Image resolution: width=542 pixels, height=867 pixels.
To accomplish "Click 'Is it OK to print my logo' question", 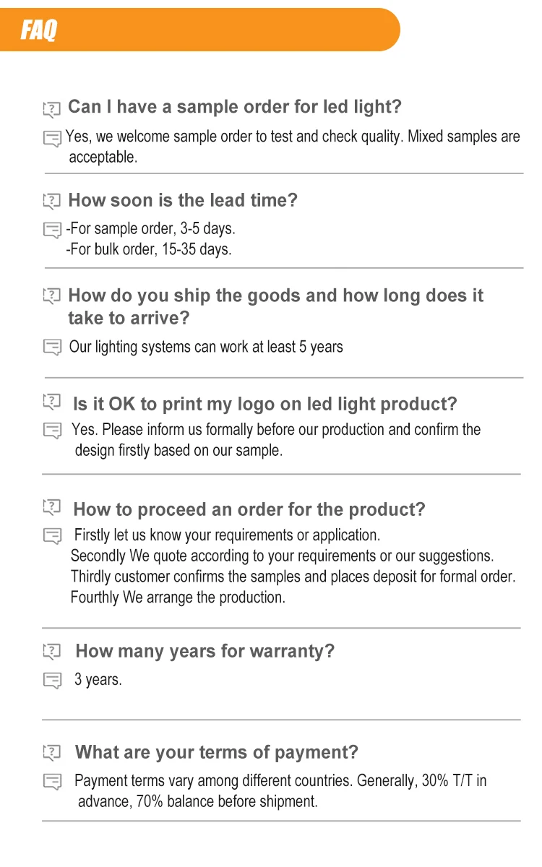I will (x=265, y=404).
